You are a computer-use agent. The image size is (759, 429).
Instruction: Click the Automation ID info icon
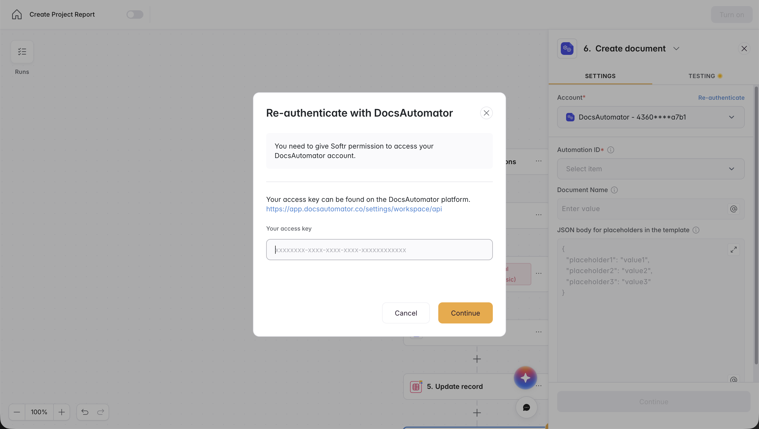click(611, 150)
